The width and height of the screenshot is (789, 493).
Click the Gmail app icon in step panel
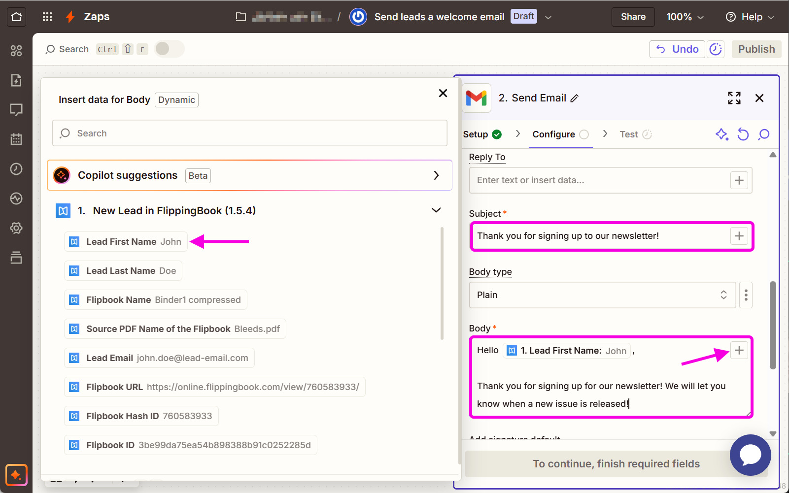[477, 98]
